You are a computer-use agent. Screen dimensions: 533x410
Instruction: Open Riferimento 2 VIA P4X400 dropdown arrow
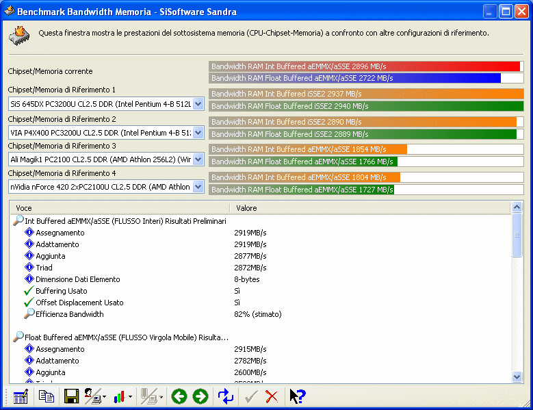click(198, 133)
